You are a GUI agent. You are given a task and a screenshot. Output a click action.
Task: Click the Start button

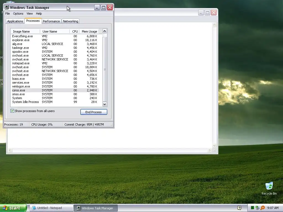pyautogui.click(x=13, y=208)
